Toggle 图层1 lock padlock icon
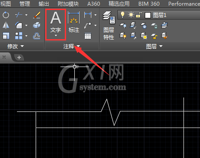The width and height of the screenshot is (200, 158). click(x=139, y=15)
